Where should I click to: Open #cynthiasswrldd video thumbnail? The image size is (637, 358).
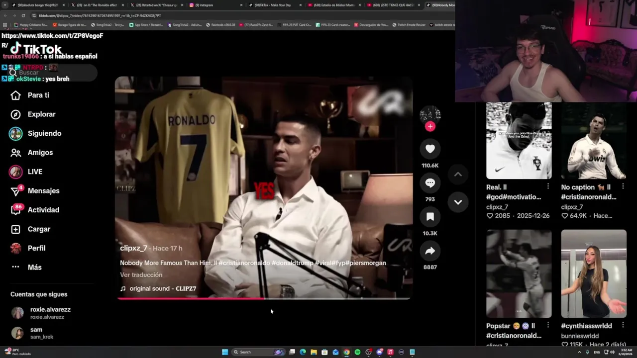(x=593, y=273)
